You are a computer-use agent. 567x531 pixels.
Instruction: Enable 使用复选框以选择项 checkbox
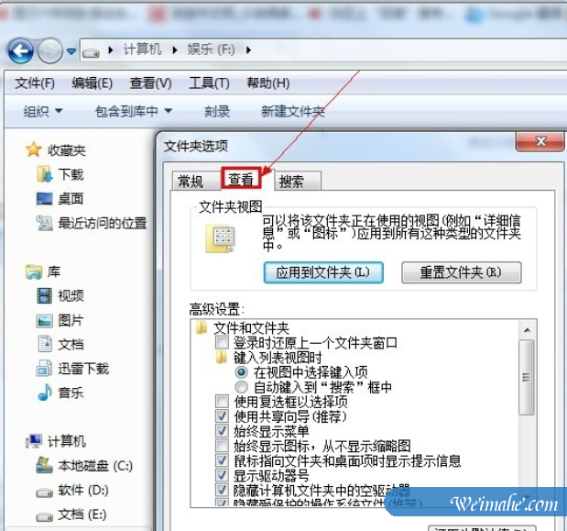point(222,402)
